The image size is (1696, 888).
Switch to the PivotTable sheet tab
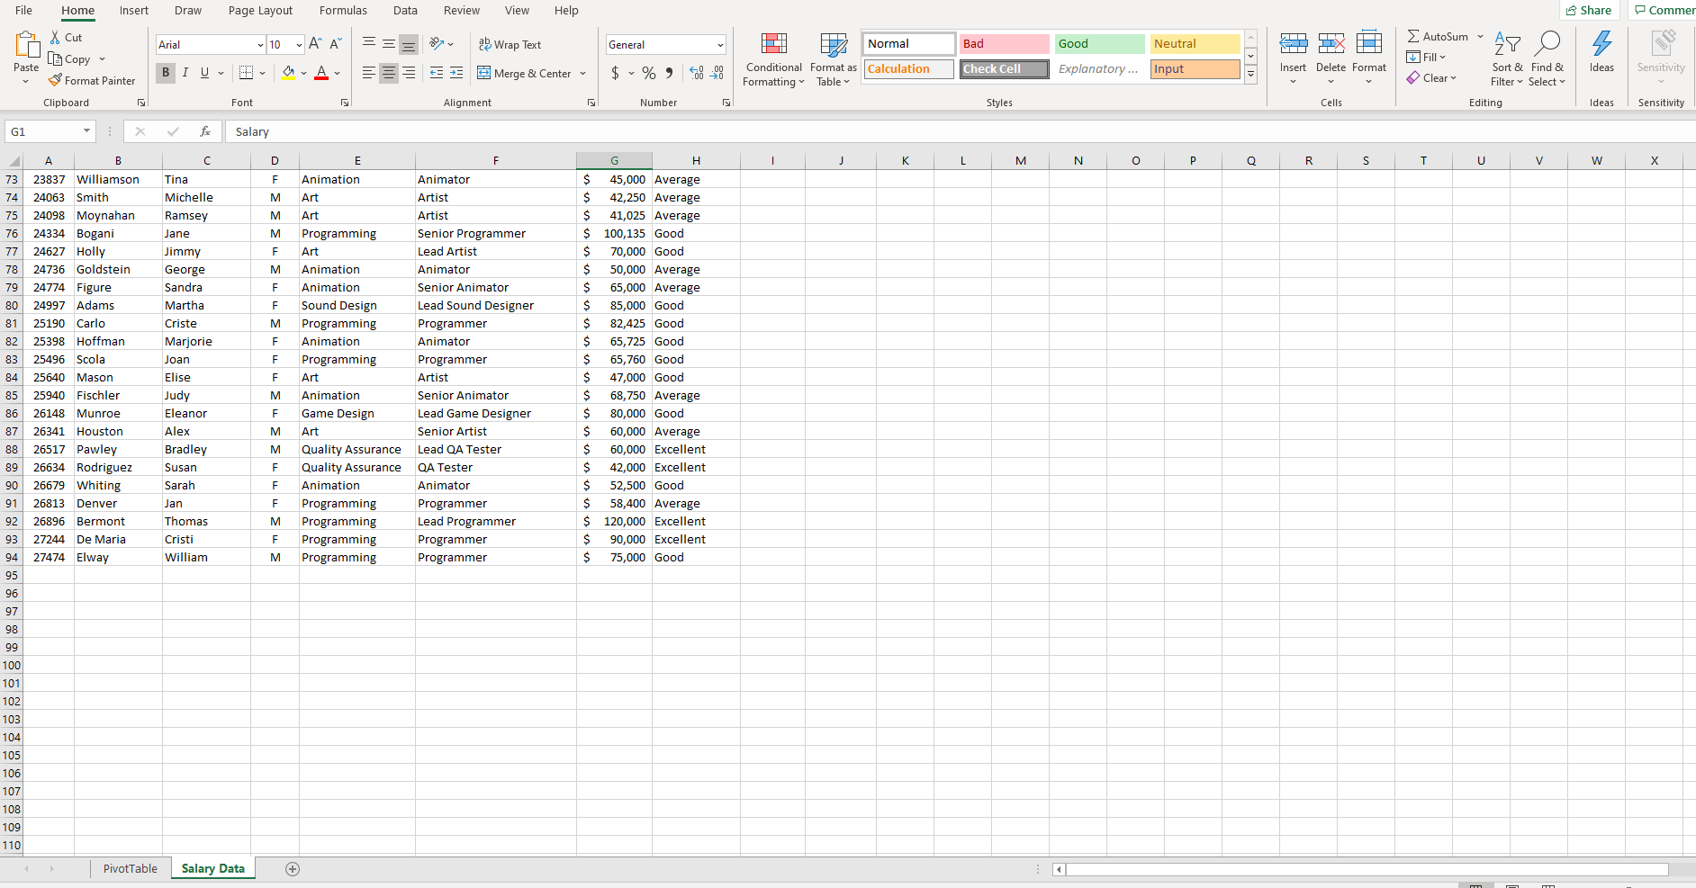pyautogui.click(x=131, y=868)
